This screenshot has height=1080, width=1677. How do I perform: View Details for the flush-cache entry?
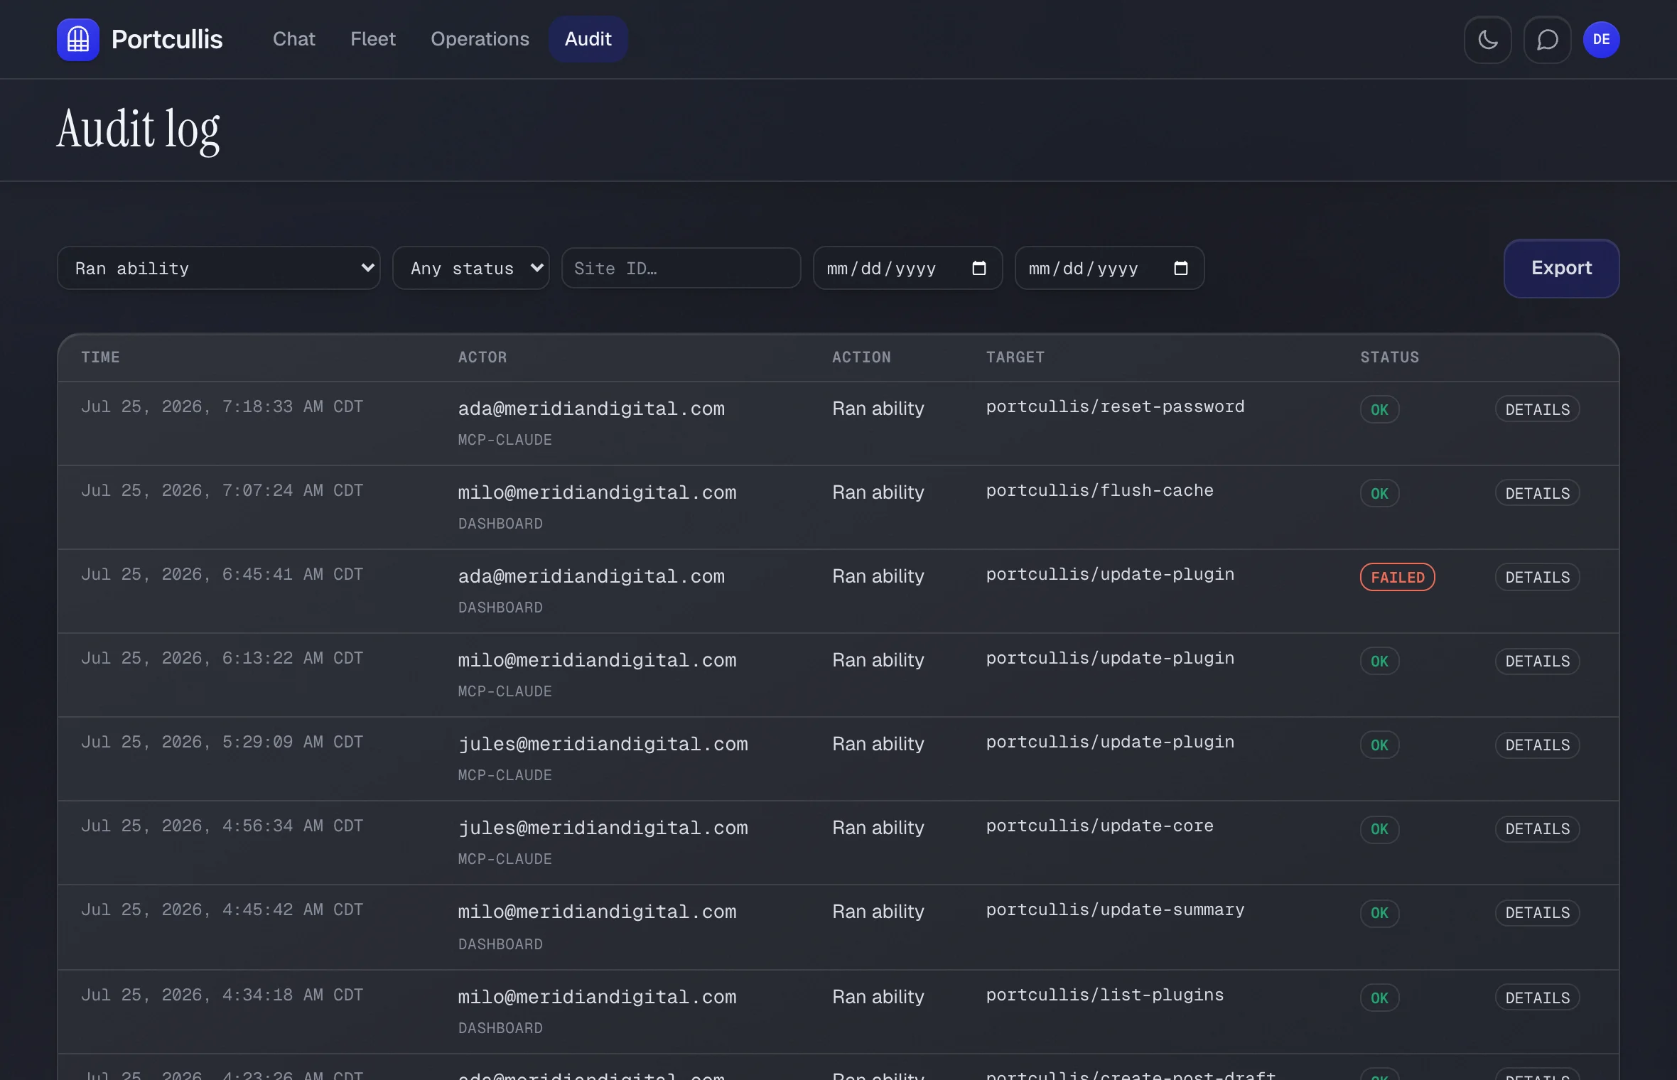click(x=1538, y=493)
